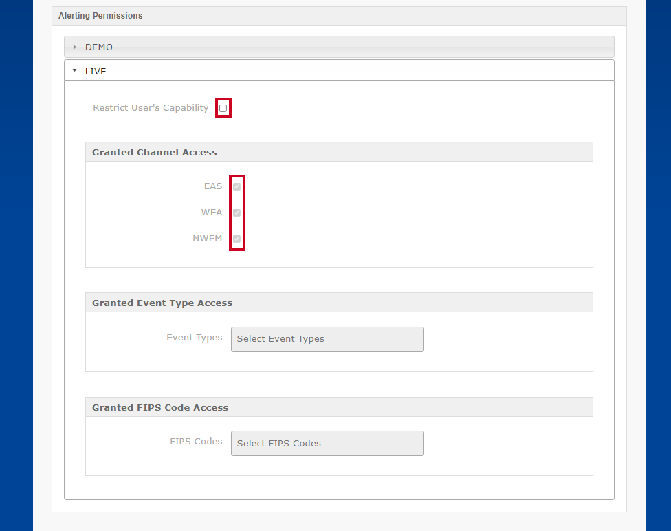
Task: Toggle the WEA channel checkbox
Action: coord(236,213)
